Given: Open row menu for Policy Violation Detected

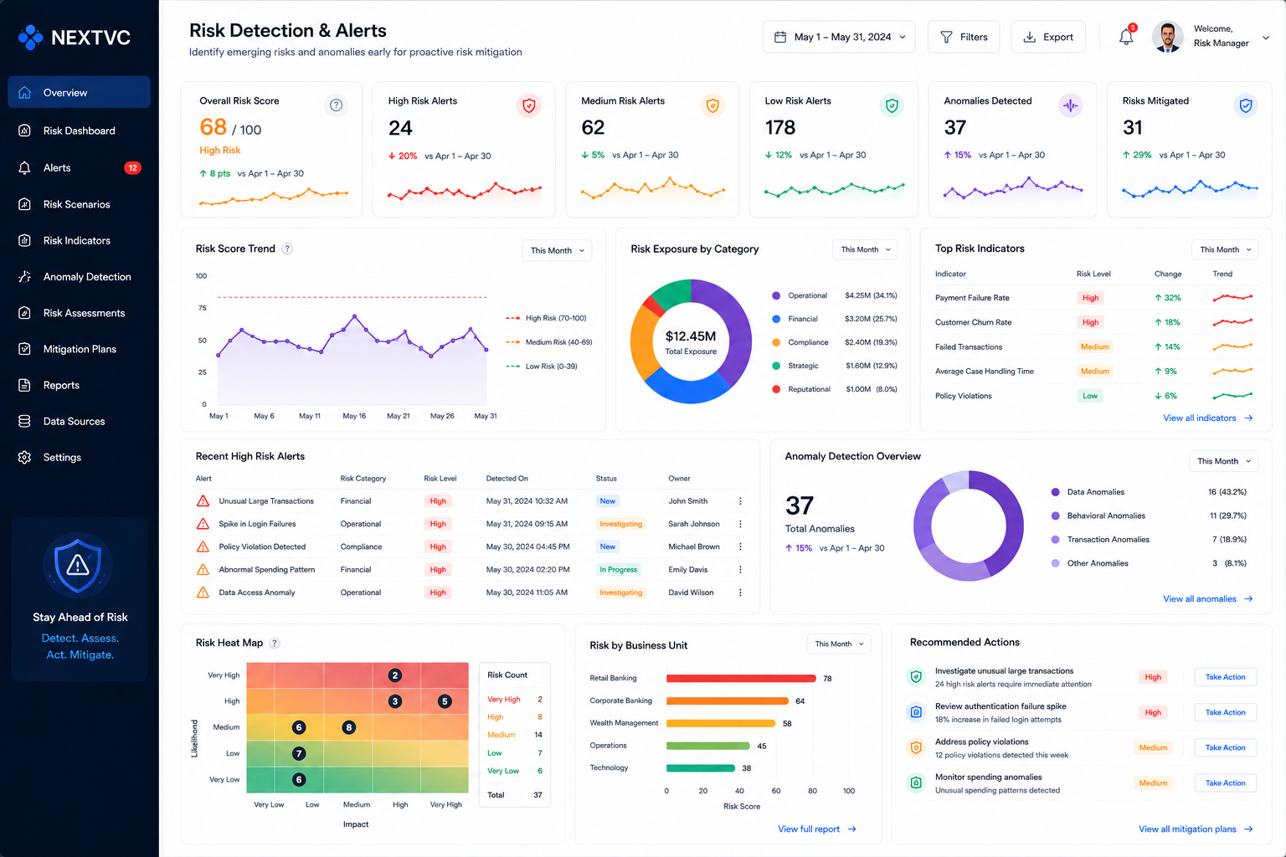Looking at the screenshot, I should click(x=740, y=547).
